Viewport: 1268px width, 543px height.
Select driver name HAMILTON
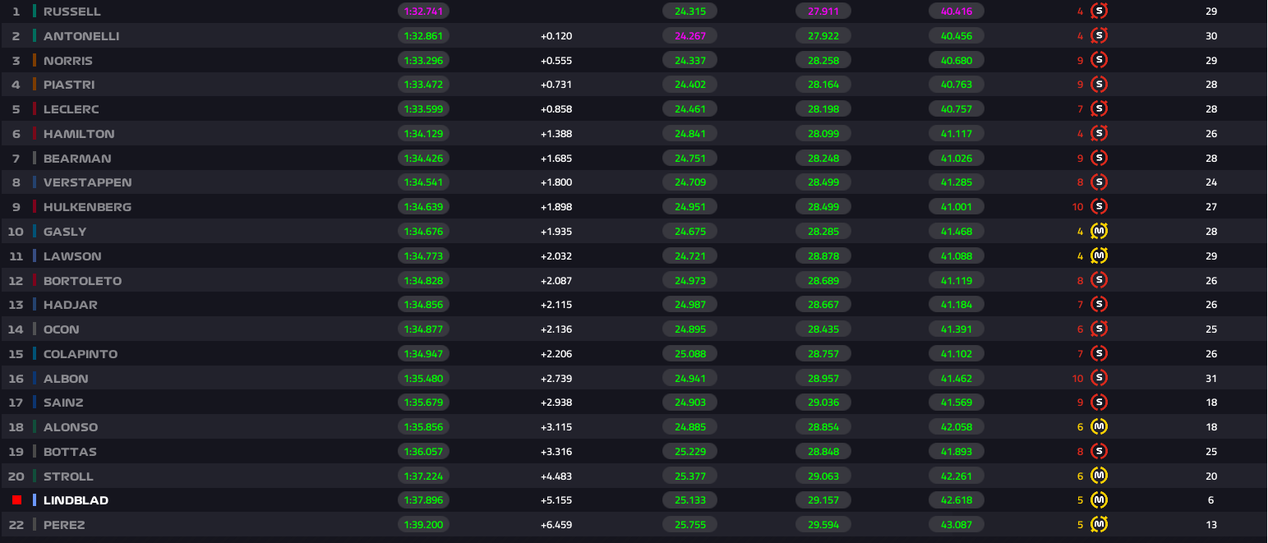[79, 134]
